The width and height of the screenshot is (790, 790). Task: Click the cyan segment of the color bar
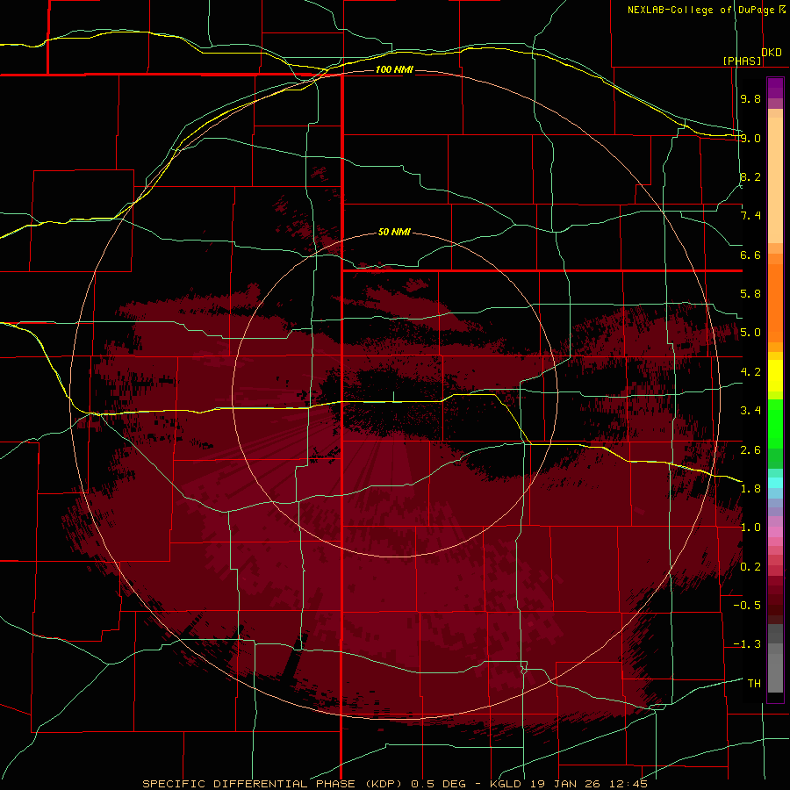[775, 483]
